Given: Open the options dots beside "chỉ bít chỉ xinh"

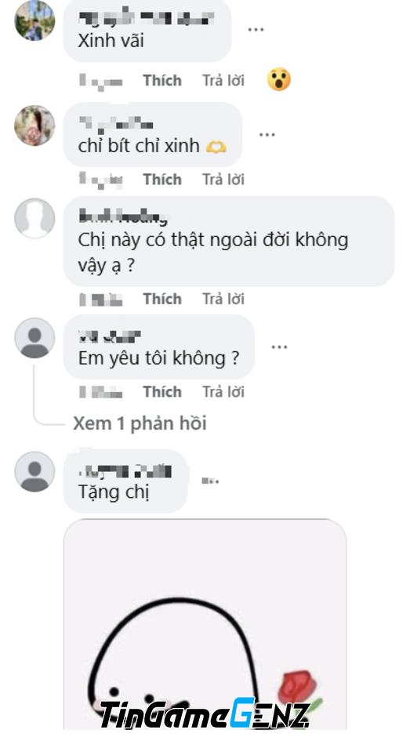Looking at the screenshot, I should [x=267, y=135].
